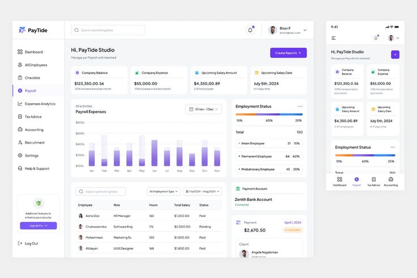Click the Total Salary column header
This screenshot has width=417, height=278.
coord(182,205)
